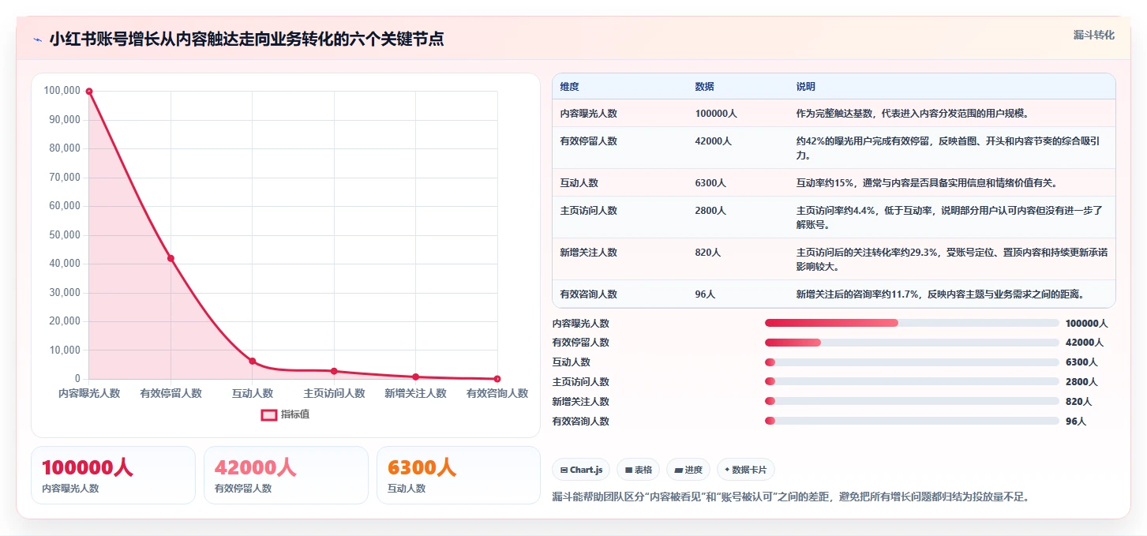The height and width of the screenshot is (536, 1147).
Task: Click the 互动人数 label on the x-axis
Action: (x=253, y=393)
